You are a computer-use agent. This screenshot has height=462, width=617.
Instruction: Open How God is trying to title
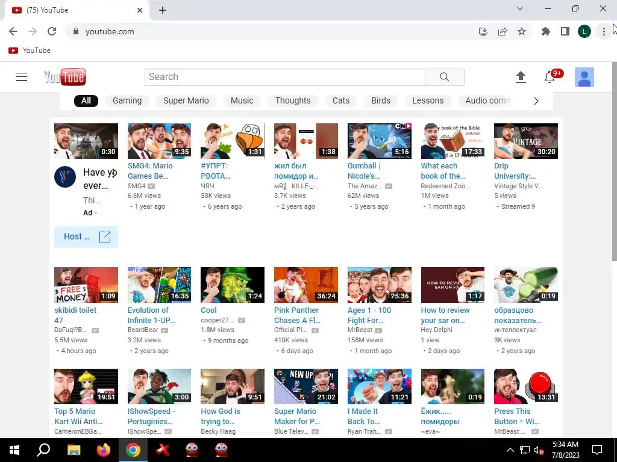point(221,416)
